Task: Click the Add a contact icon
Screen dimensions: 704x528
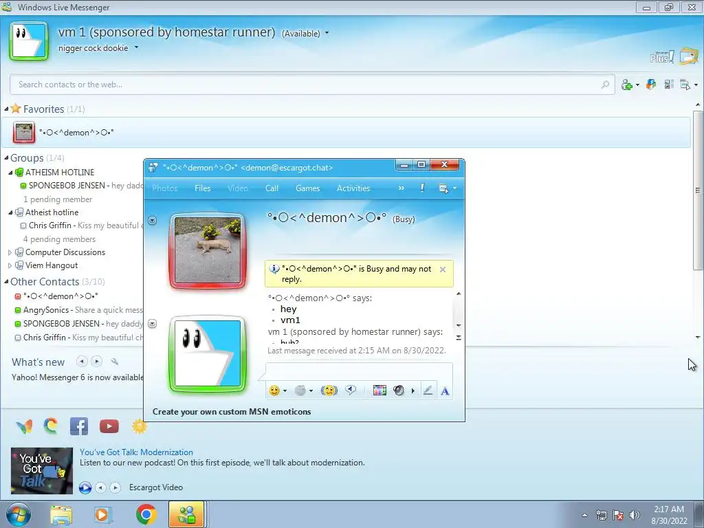Action: pos(627,85)
